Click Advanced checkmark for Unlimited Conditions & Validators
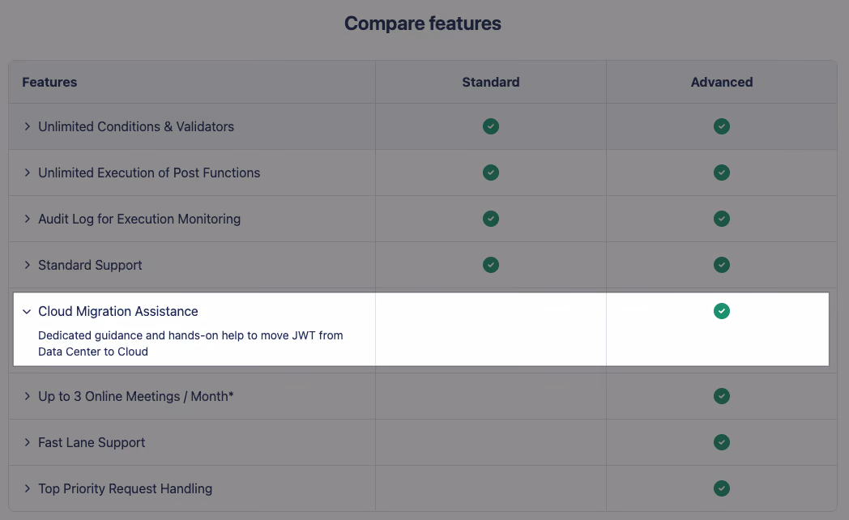Screen dimensions: 849x520 [721, 126]
